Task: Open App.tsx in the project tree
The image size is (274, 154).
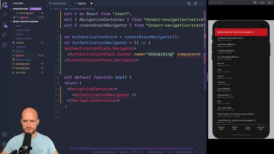Action: coord(20,56)
